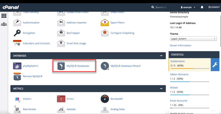This screenshot has width=221, height=114.
Task: Click the notifications bell icon
Action: 202,7
